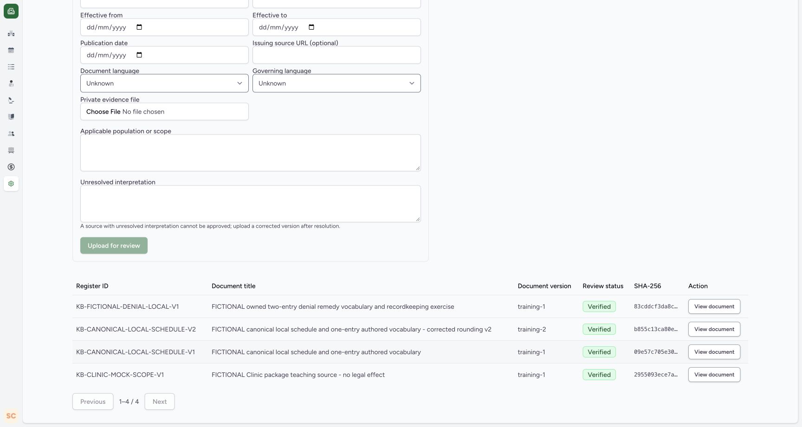Click the Review status column header

pyautogui.click(x=603, y=286)
